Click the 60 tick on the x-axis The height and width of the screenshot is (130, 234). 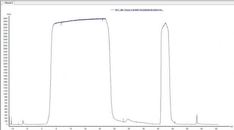pyautogui.click(x=216, y=129)
